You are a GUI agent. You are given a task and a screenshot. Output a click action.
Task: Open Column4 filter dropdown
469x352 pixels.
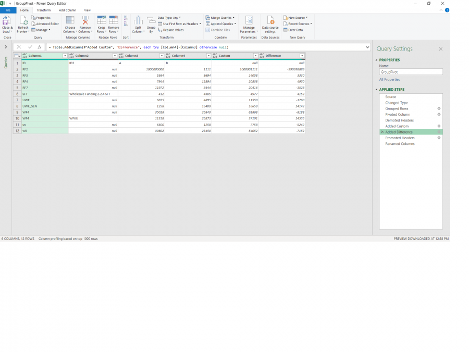click(208, 56)
